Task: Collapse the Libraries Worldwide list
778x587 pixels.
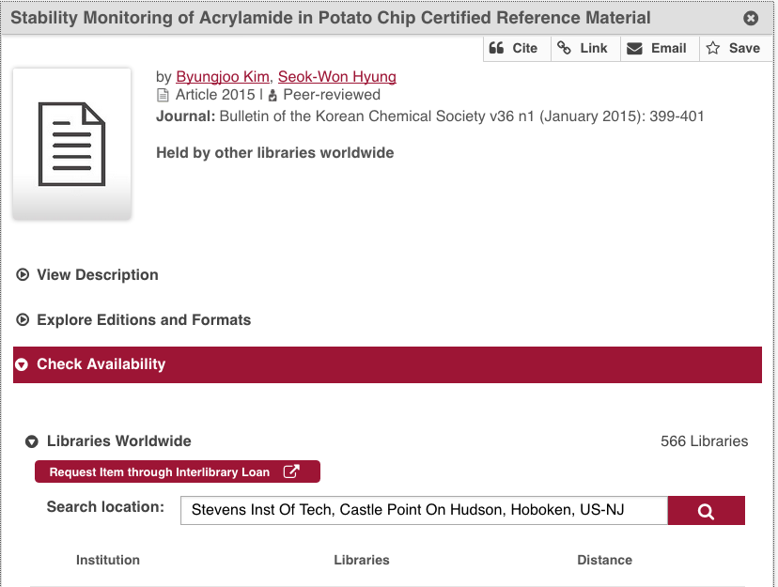Action: [x=109, y=440]
